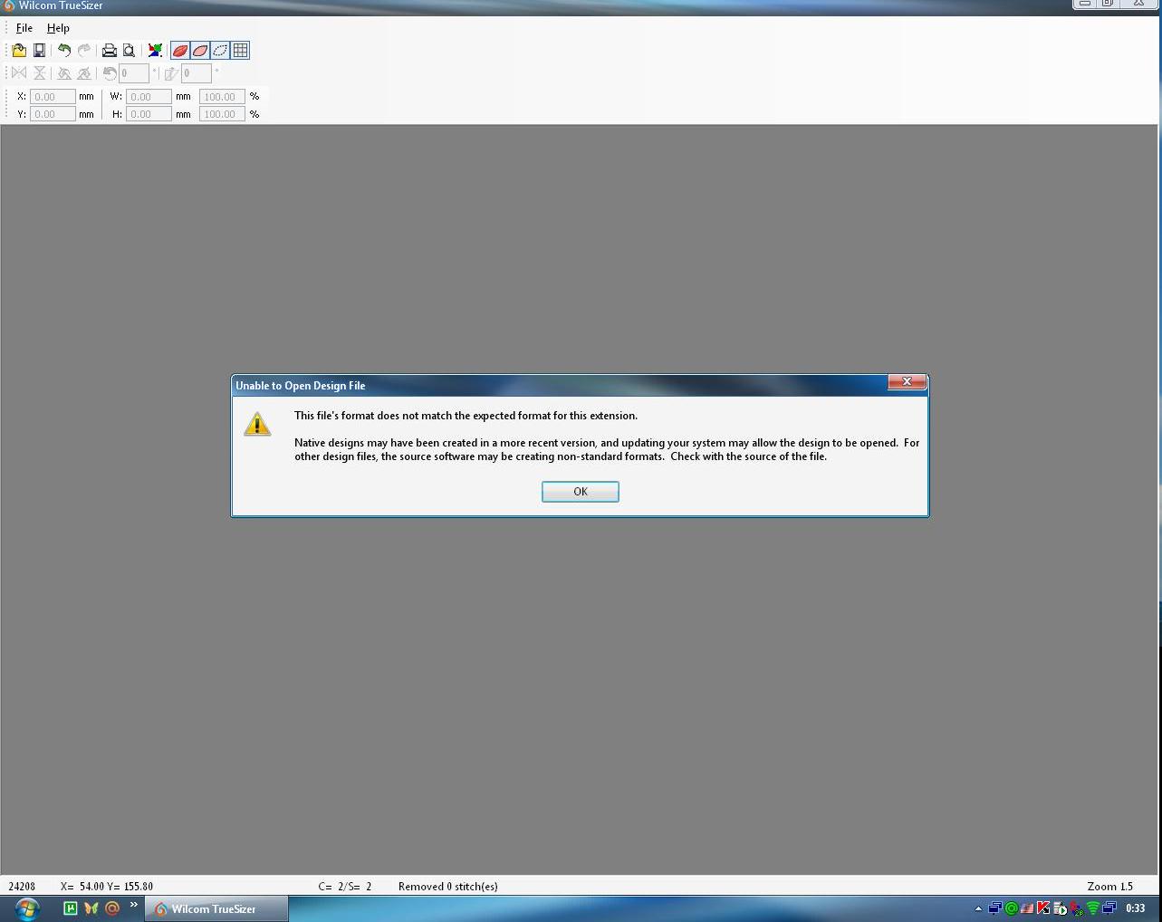
Task: Click the green Undo arrow
Action: point(64,51)
